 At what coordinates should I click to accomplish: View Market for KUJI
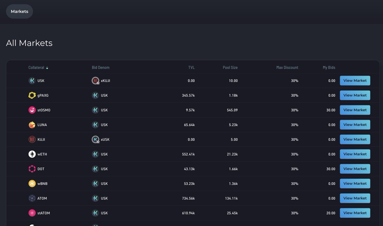click(x=355, y=139)
